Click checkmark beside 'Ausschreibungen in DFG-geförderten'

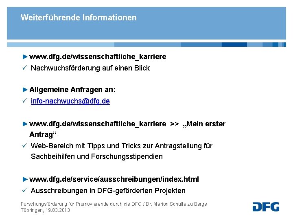[x=24, y=190]
